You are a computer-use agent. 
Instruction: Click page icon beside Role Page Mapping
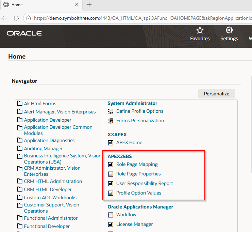click(111, 165)
